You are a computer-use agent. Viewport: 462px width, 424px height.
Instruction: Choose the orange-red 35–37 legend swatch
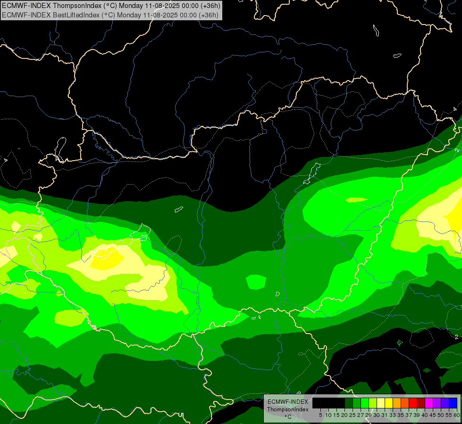404,403
